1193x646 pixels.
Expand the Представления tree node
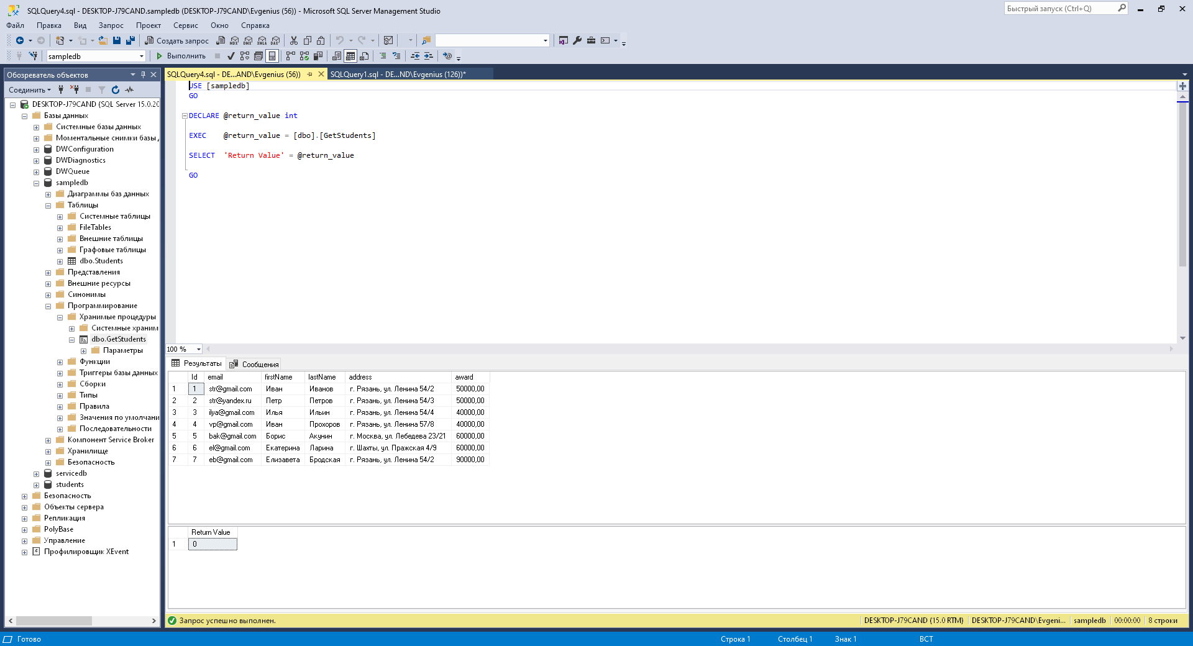coord(48,271)
